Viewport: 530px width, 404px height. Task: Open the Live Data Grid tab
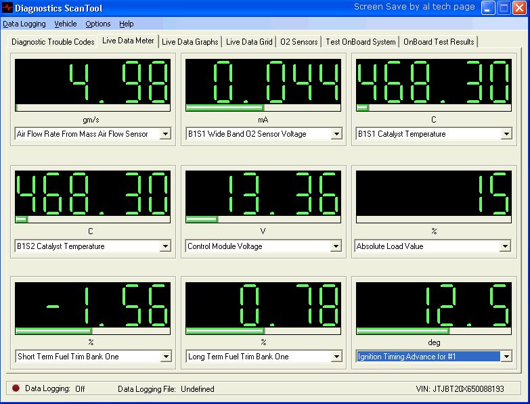coord(249,42)
